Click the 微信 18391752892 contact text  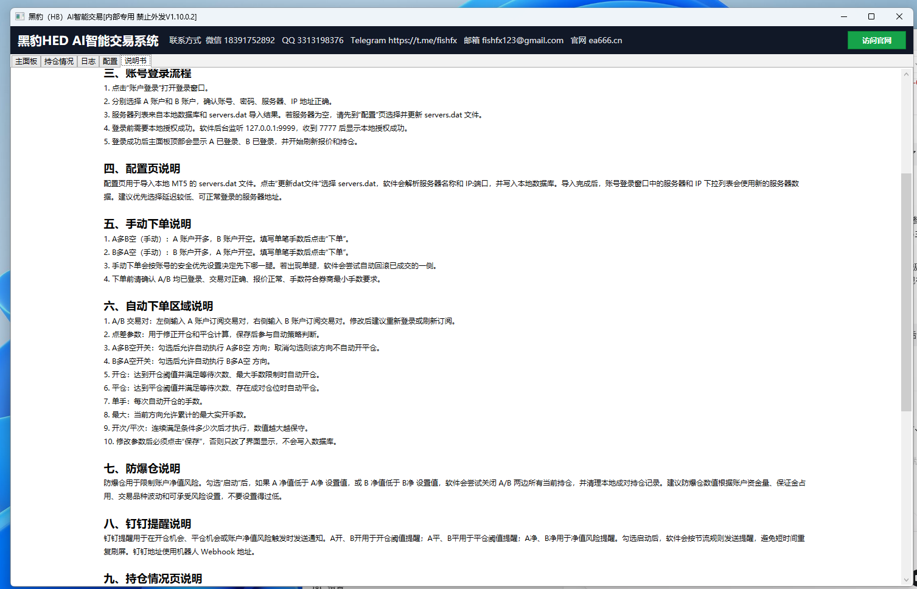(240, 40)
